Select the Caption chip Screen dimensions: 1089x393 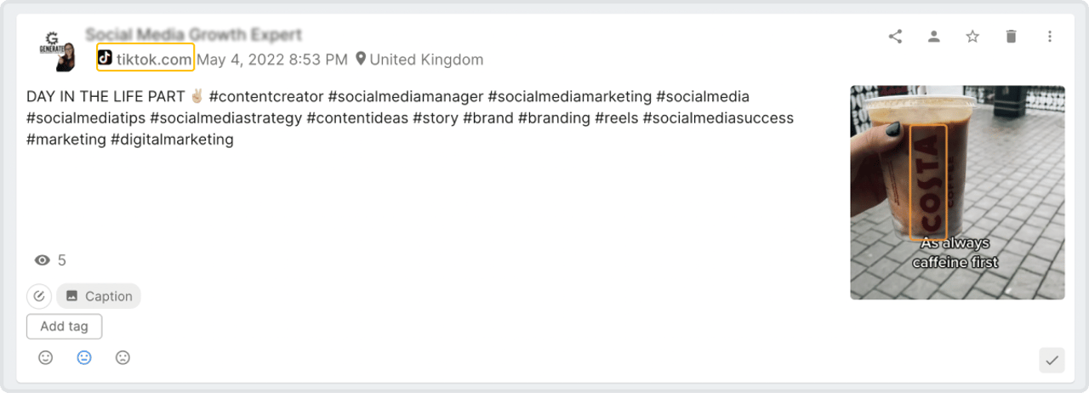[x=99, y=296]
